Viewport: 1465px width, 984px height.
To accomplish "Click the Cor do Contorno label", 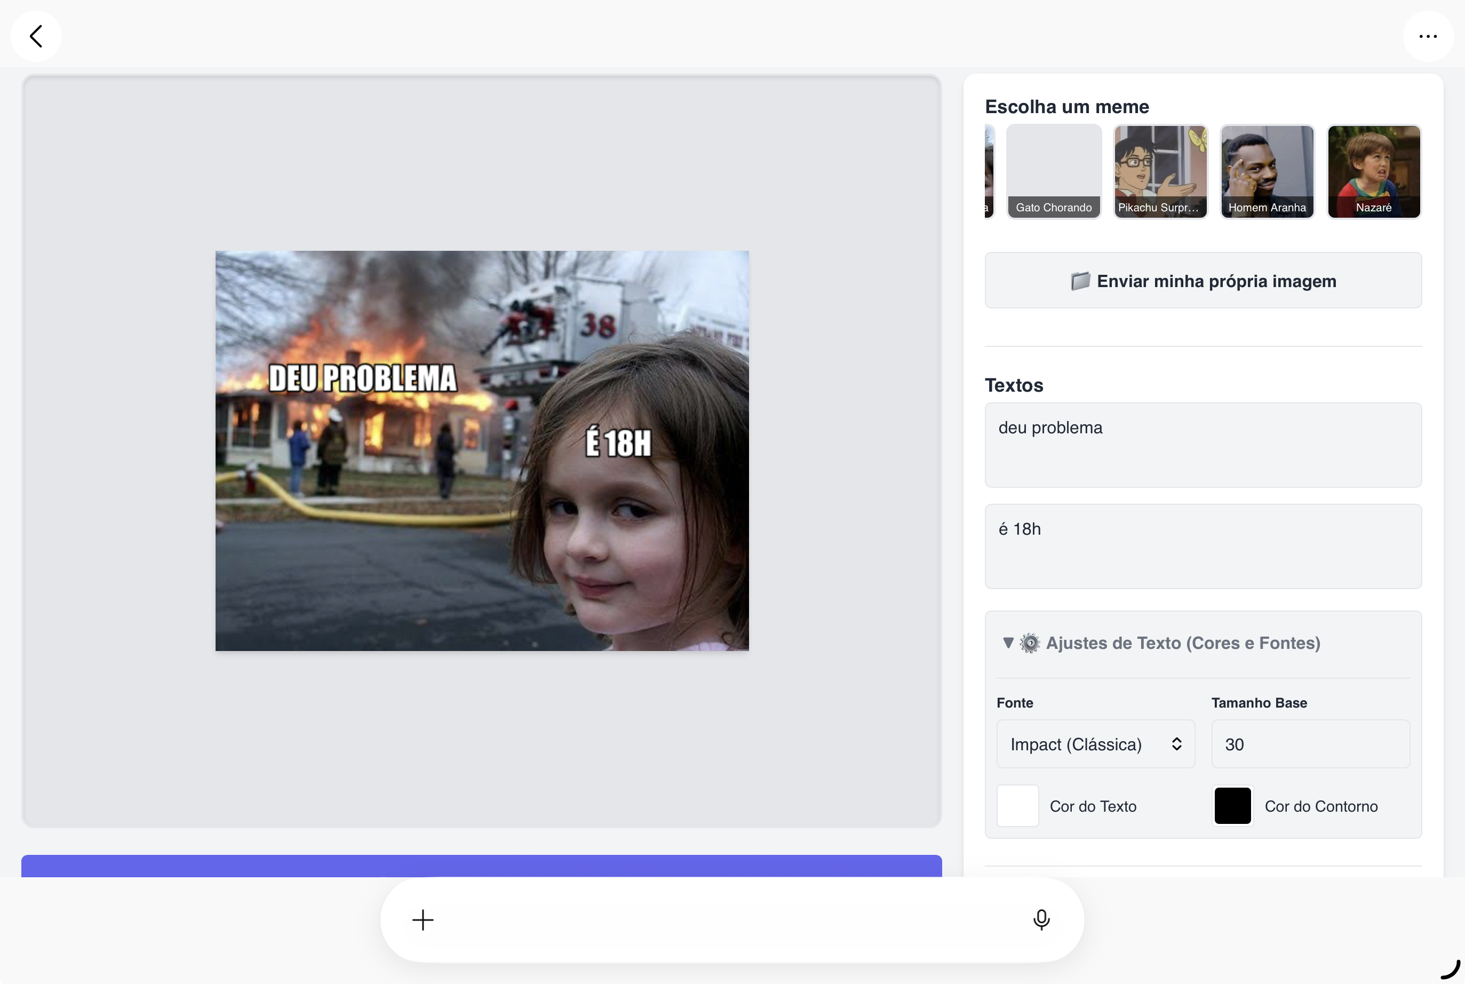I will pyautogui.click(x=1321, y=806).
